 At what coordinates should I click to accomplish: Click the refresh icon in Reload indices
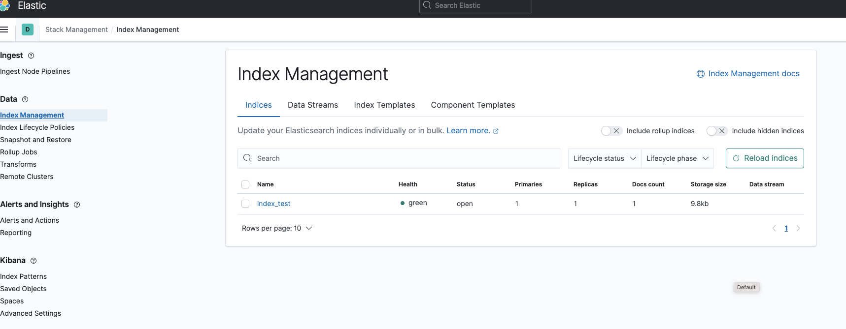pos(736,158)
